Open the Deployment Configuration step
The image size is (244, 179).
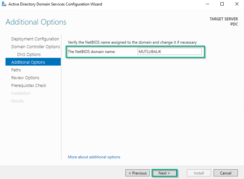click(35, 39)
